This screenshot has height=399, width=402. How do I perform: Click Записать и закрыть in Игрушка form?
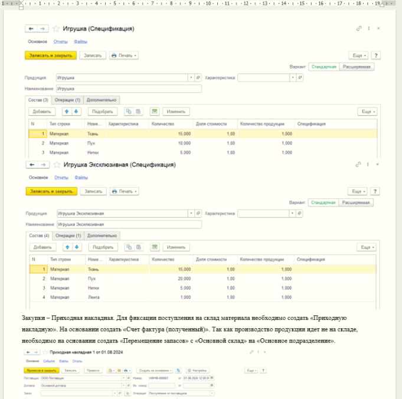pos(51,55)
